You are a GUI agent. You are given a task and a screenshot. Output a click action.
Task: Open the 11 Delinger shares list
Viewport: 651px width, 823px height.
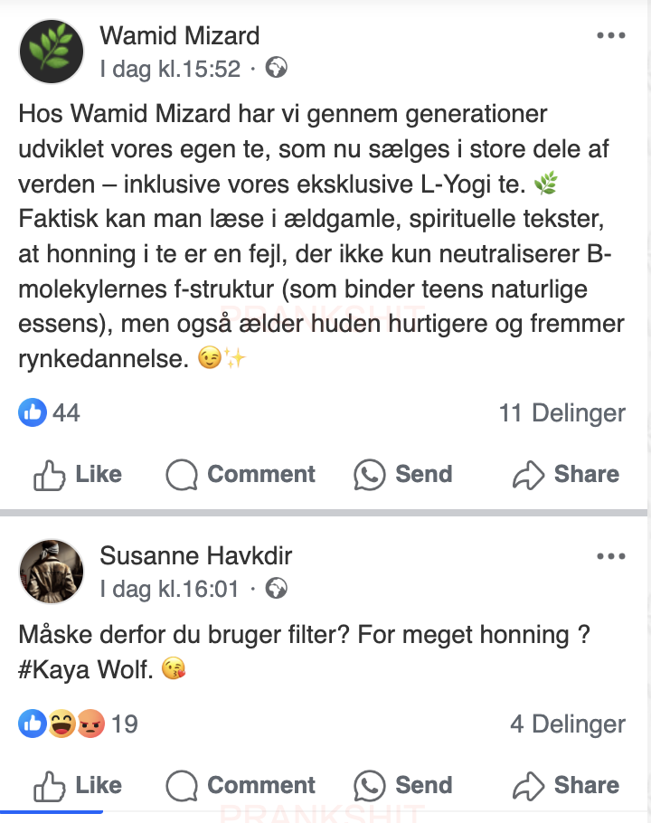click(x=561, y=413)
